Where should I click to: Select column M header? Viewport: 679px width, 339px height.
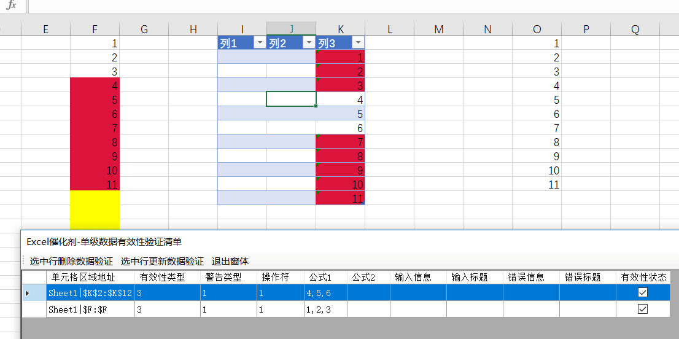(x=439, y=29)
